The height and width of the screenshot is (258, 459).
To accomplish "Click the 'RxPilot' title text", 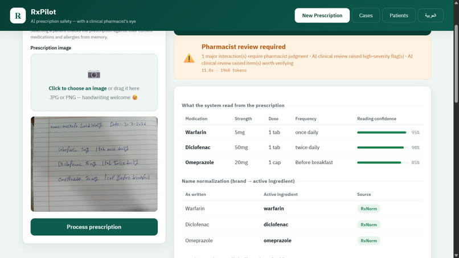I will tap(43, 12).
